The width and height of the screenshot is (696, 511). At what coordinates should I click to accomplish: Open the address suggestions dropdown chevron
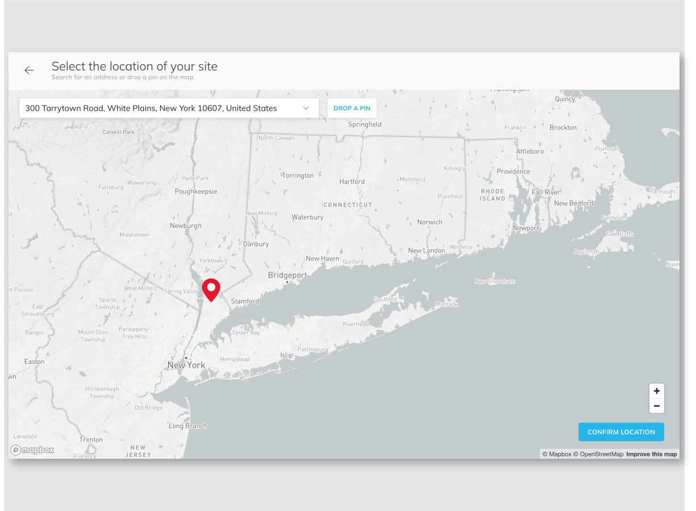pyautogui.click(x=307, y=108)
